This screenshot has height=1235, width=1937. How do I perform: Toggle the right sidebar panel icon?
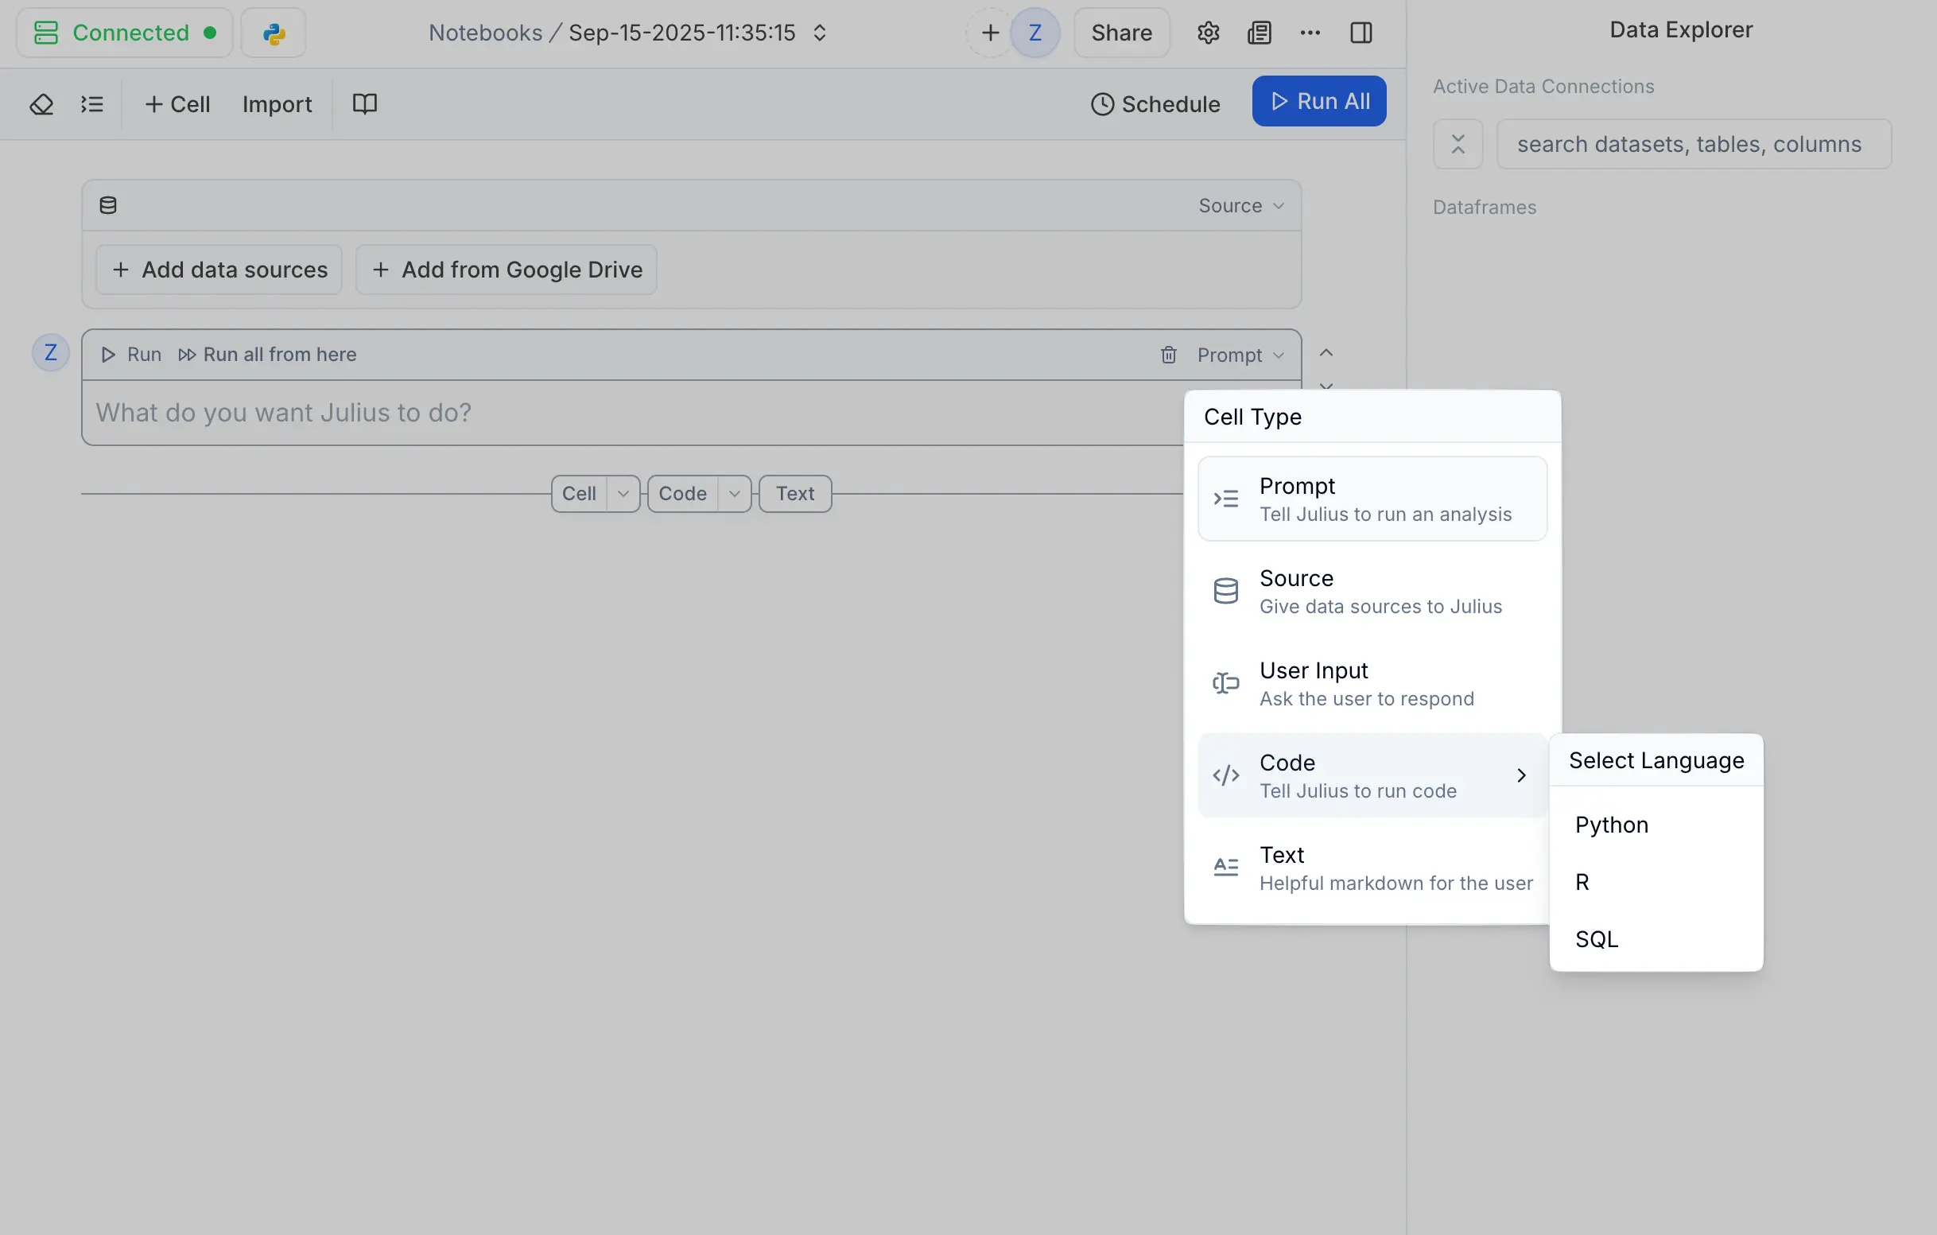[1361, 33]
